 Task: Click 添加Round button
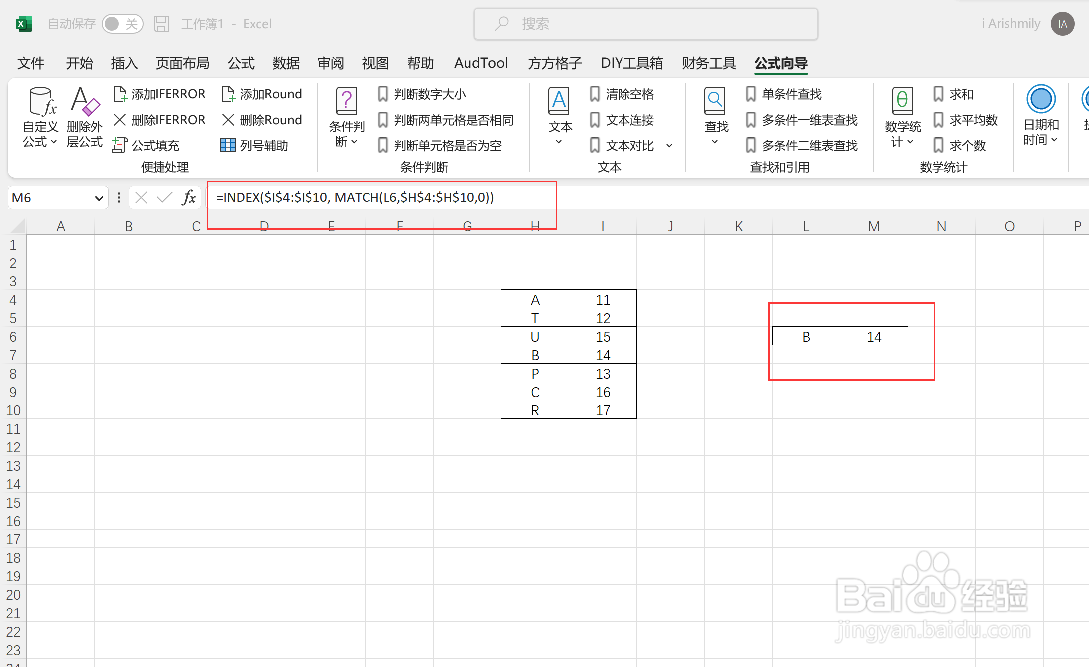click(262, 94)
